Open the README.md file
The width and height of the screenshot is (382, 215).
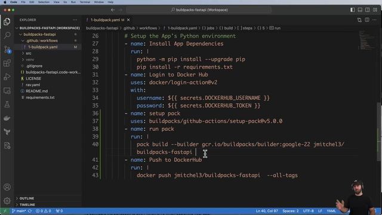tap(48, 91)
